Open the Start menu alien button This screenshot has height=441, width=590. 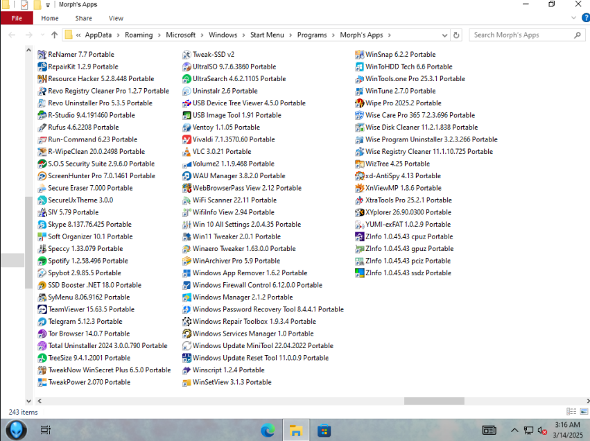point(16,430)
